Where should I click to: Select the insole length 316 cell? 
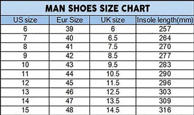[165, 110]
